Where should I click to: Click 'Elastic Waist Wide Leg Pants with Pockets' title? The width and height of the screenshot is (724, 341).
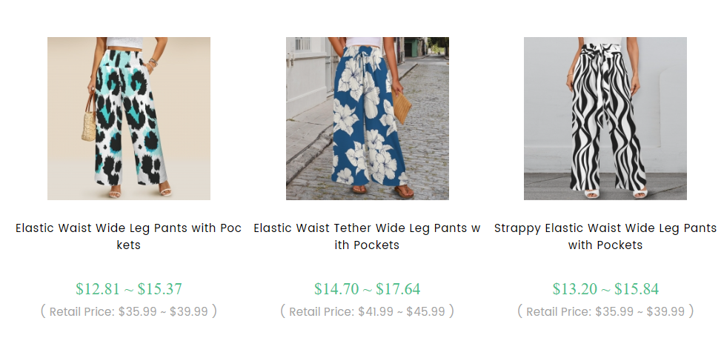click(129, 236)
